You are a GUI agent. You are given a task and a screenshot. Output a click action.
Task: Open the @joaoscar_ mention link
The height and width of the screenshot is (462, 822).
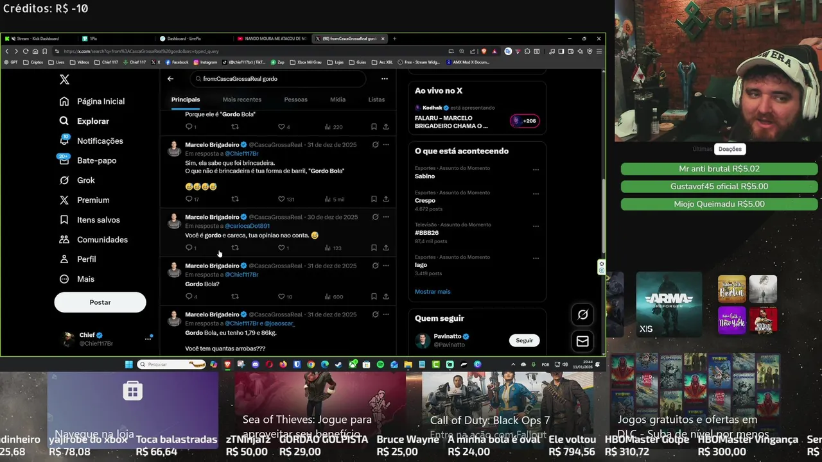point(279,323)
